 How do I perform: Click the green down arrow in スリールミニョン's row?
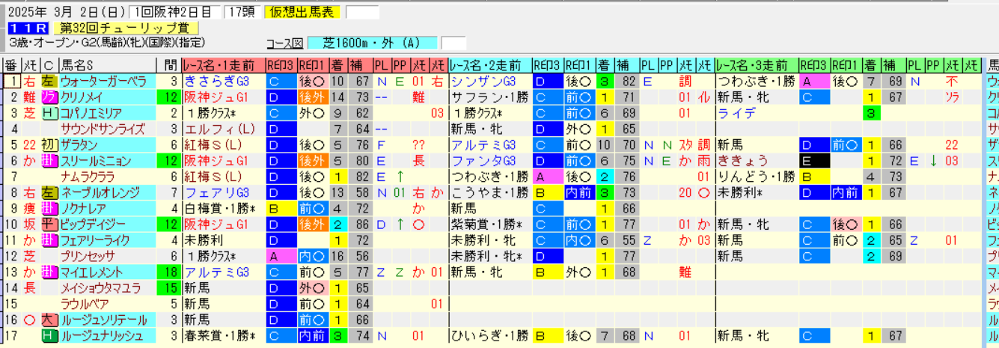[933, 161]
